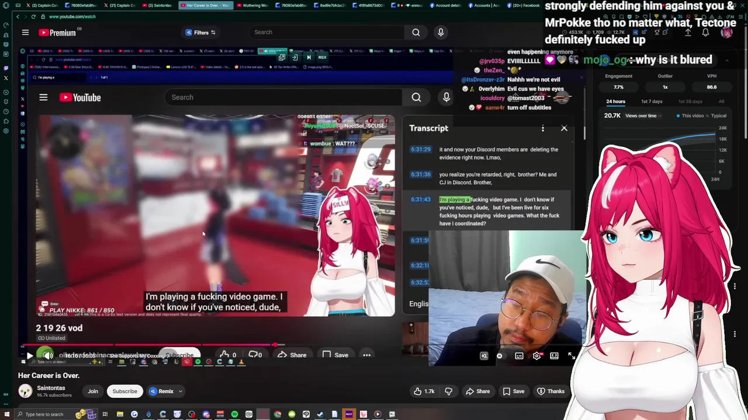748x420 pixels.
Task: Toggle the Filters button in the header
Action: pos(200,33)
